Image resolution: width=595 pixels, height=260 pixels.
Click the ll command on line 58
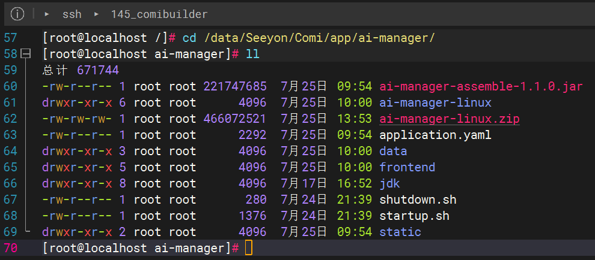coord(252,54)
